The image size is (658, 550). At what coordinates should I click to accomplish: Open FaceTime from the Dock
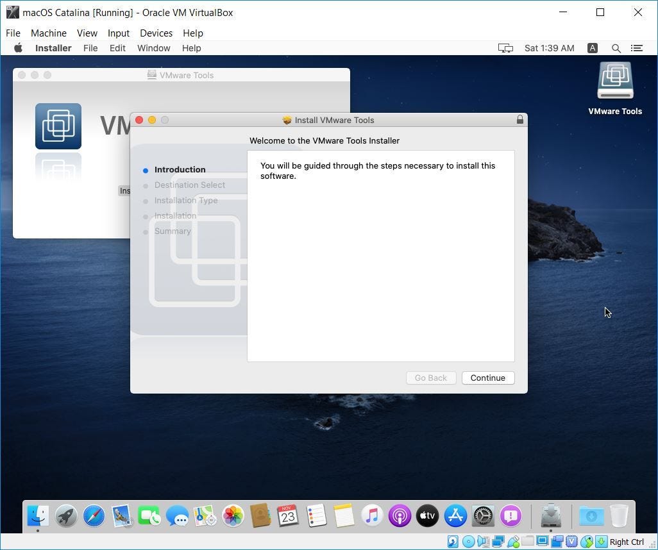click(149, 515)
